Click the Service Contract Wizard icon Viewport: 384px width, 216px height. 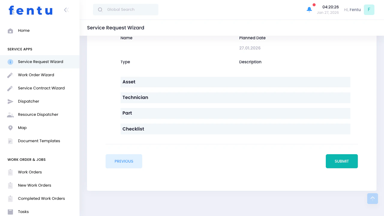[x=10, y=88]
